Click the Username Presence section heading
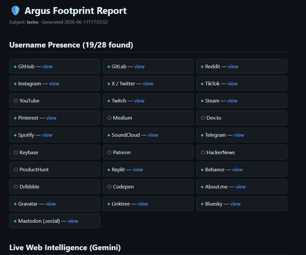The height and width of the screenshot is (255, 306). 71,45
